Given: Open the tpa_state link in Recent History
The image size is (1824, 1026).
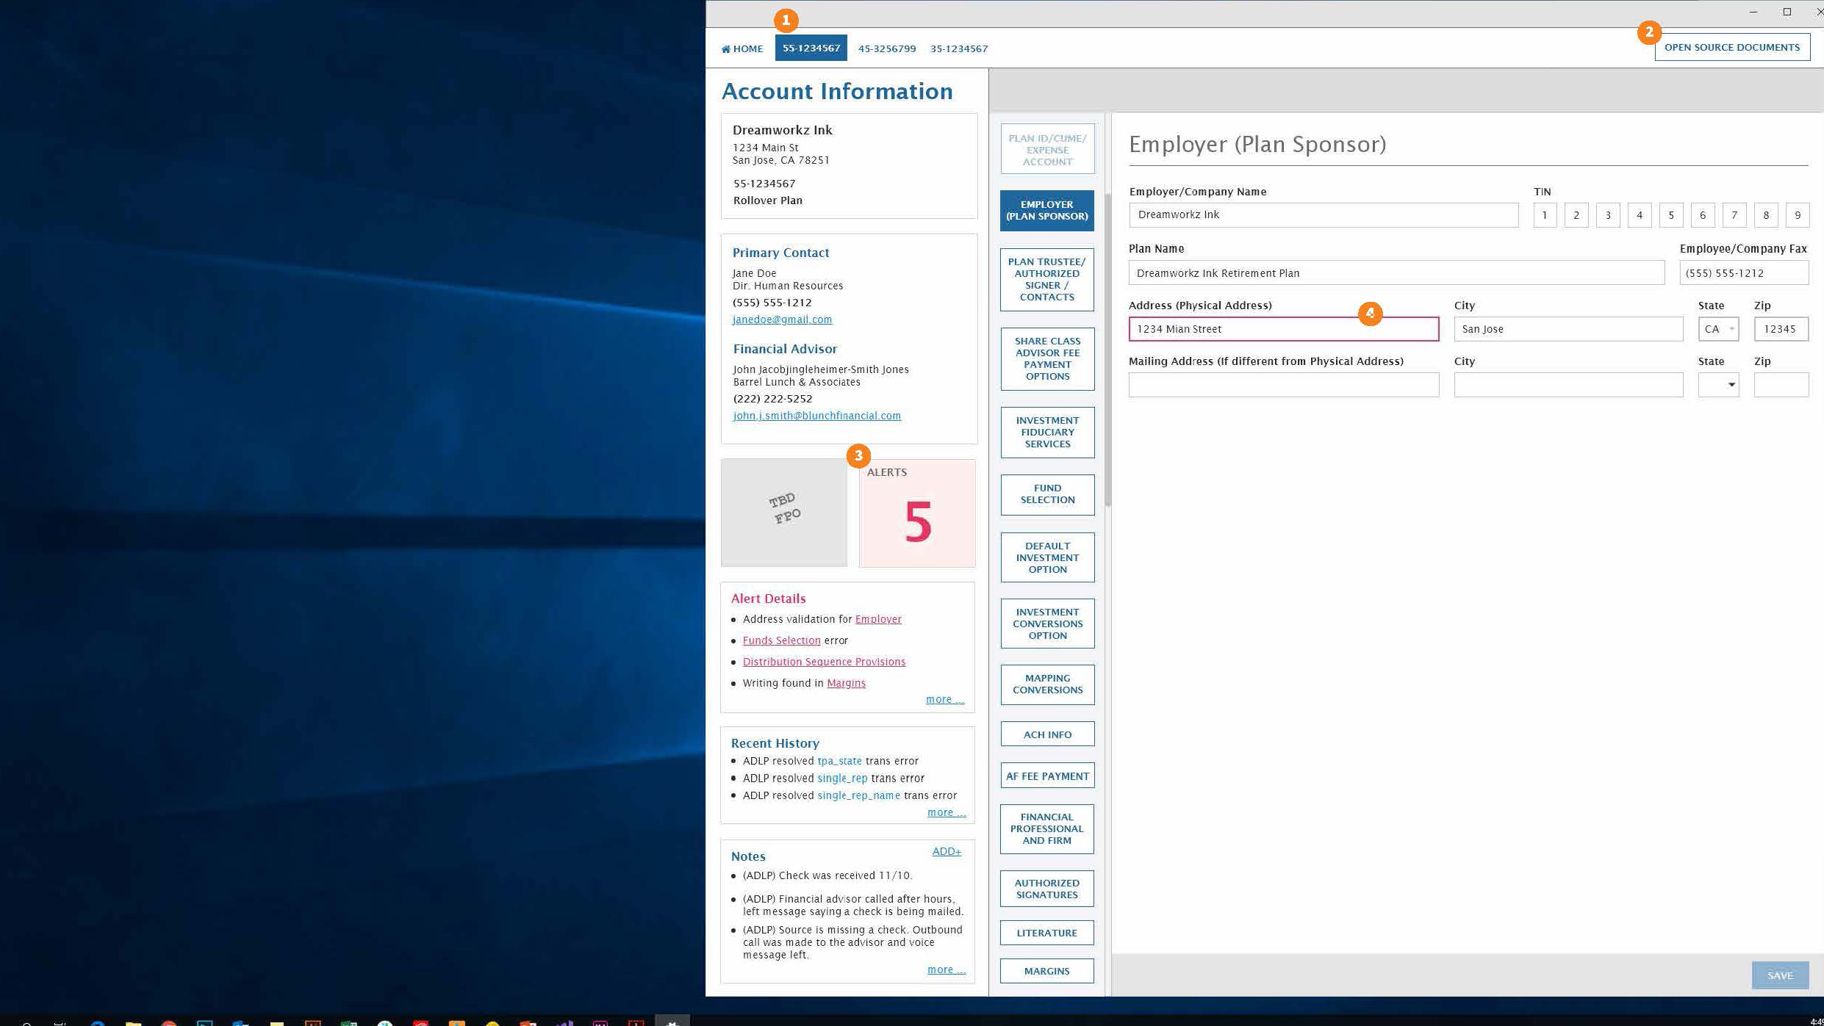Looking at the screenshot, I should 839,761.
